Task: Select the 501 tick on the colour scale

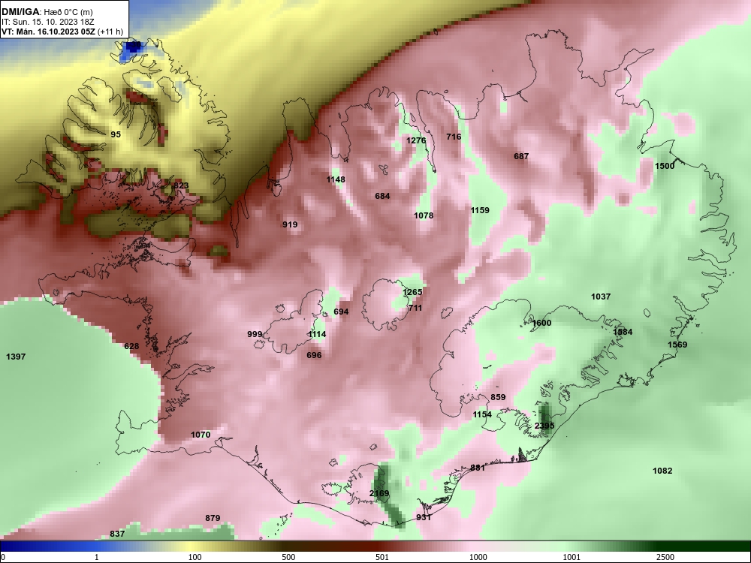Action: [x=382, y=557]
